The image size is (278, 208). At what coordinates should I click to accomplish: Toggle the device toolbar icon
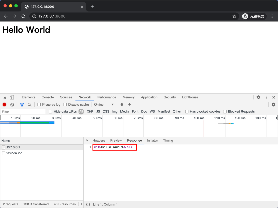[x=12, y=97]
